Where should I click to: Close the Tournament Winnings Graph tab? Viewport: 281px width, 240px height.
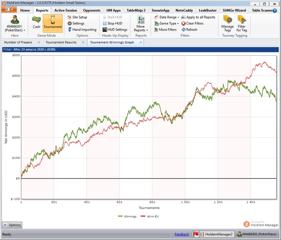[x=140, y=42]
